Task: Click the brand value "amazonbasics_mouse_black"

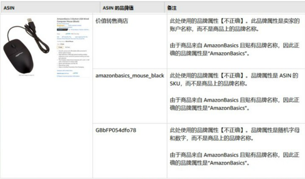Action: (130, 75)
